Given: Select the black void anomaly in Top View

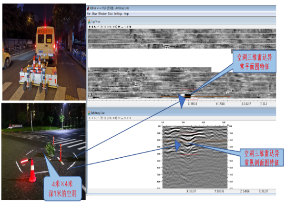Looking at the screenshot, I should (187, 94).
